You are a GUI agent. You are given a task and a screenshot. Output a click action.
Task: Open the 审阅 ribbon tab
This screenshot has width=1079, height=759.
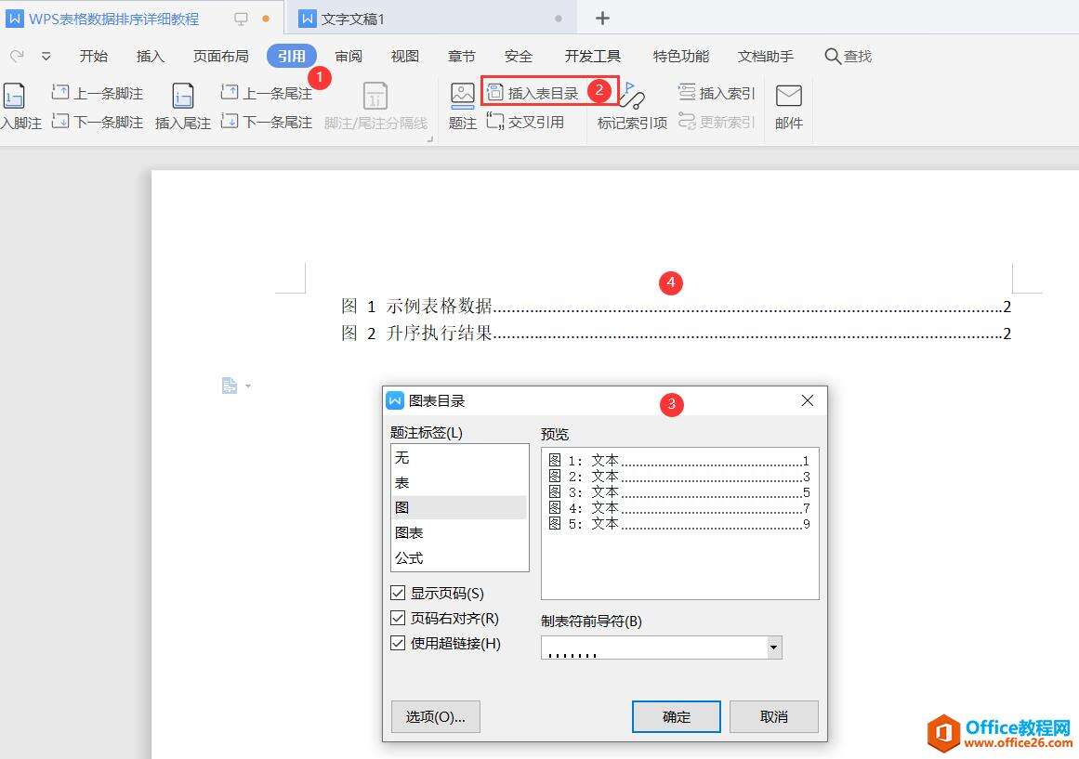pos(349,56)
